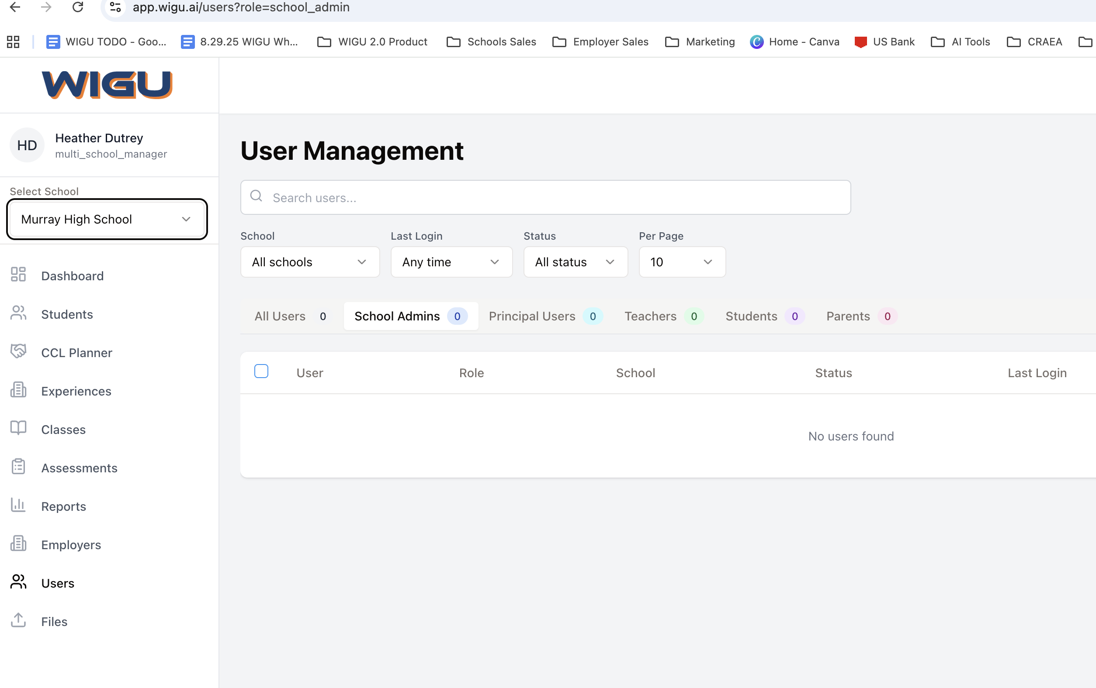The width and height of the screenshot is (1096, 688).
Task: Click the Reports bar chart icon
Action: (18, 506)
